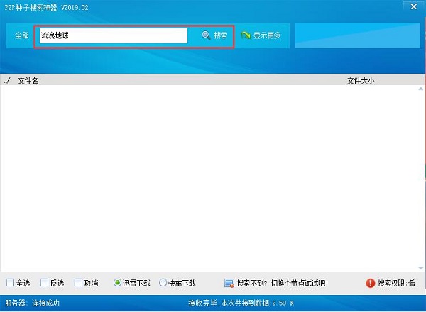Tick the 取消 checkbox

coord(79,283)
